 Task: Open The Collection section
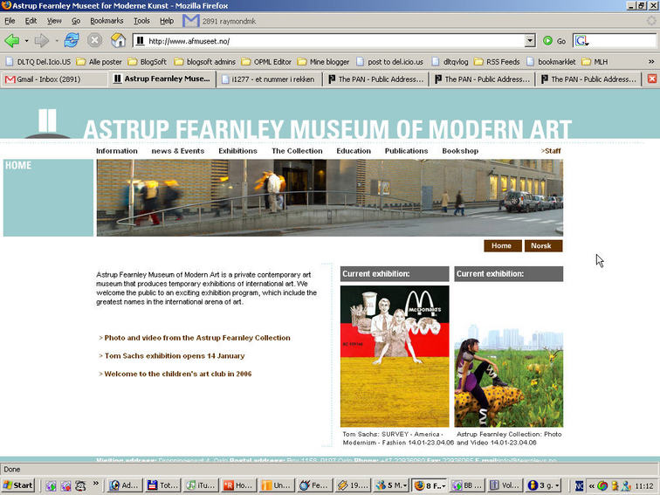click(x=297, y=151)
